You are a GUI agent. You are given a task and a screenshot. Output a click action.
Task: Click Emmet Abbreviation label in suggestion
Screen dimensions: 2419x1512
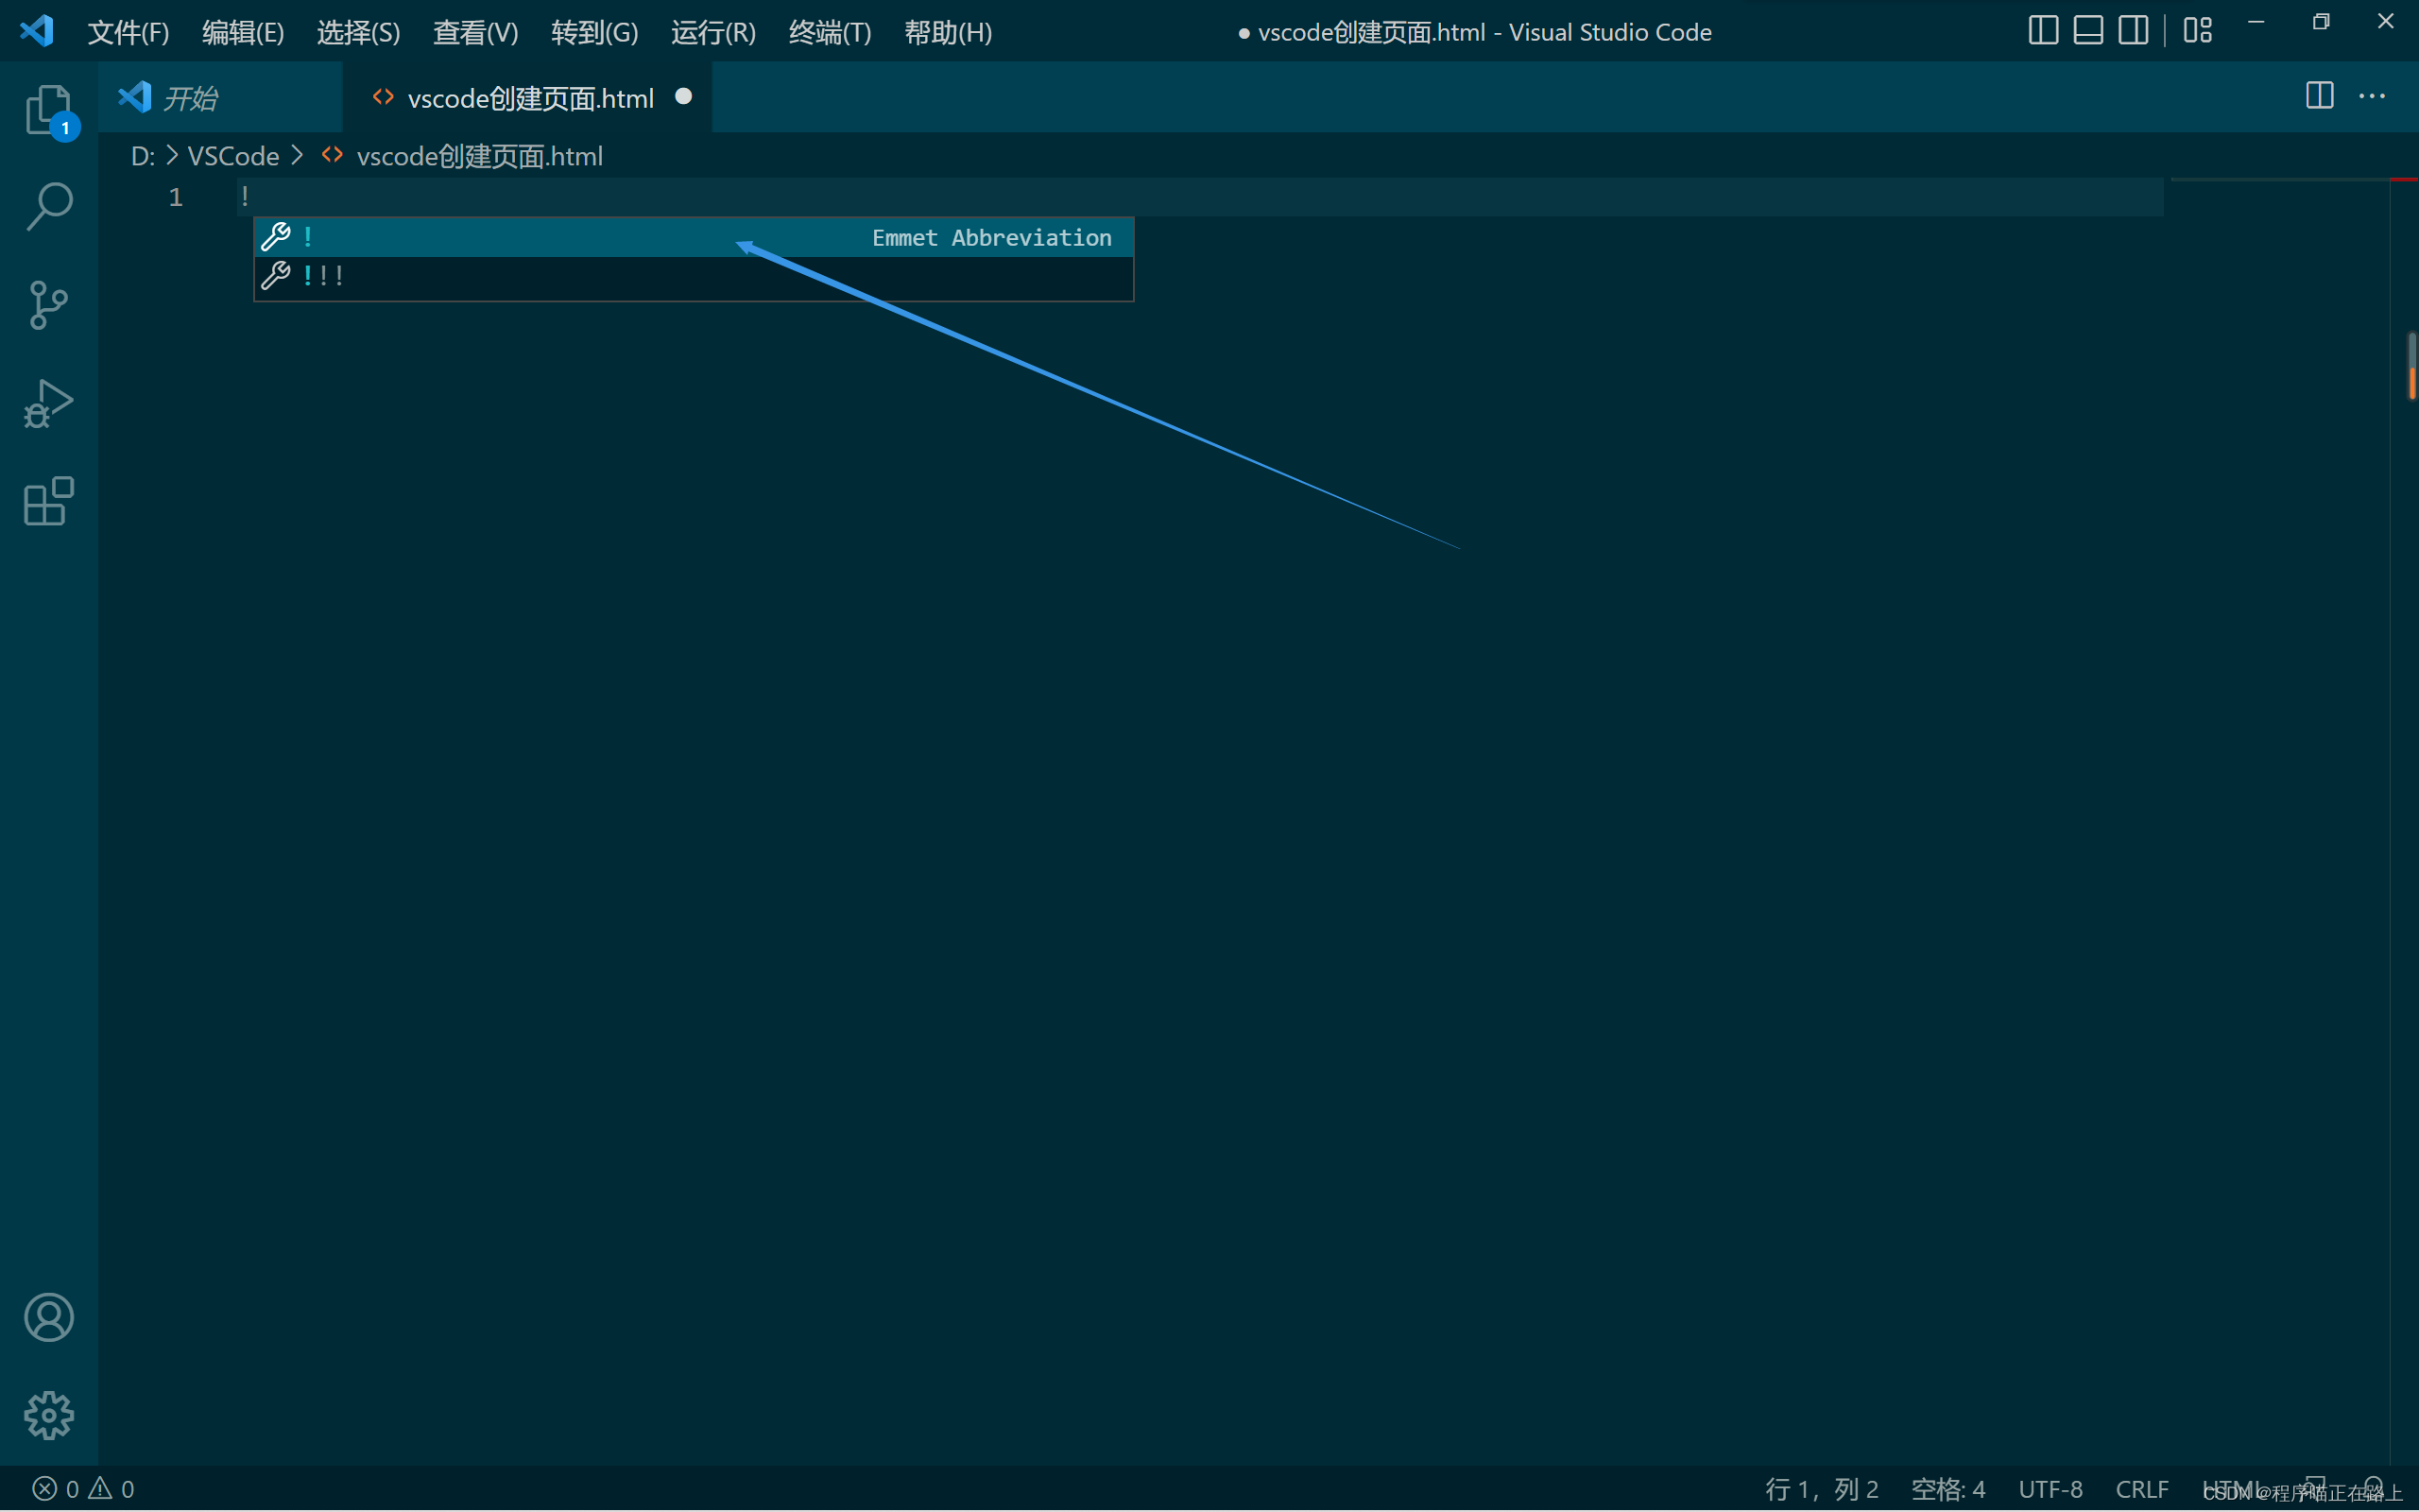tap(991, 237)
